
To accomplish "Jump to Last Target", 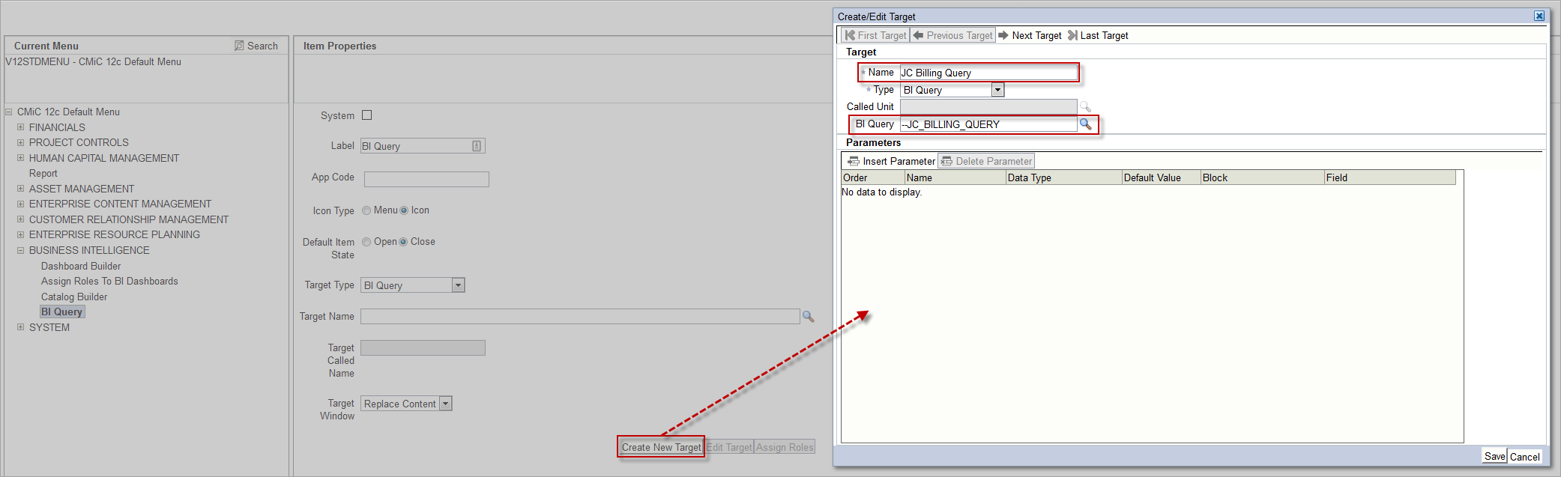I will tap(1098, 35).
